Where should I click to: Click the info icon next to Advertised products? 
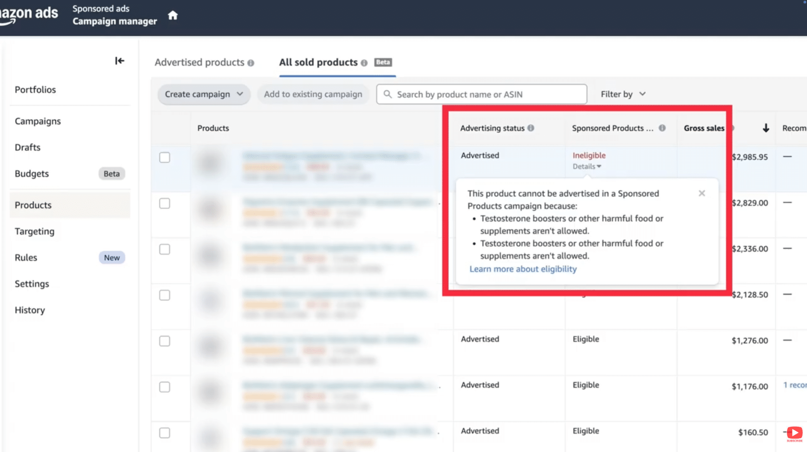[251, 63]
